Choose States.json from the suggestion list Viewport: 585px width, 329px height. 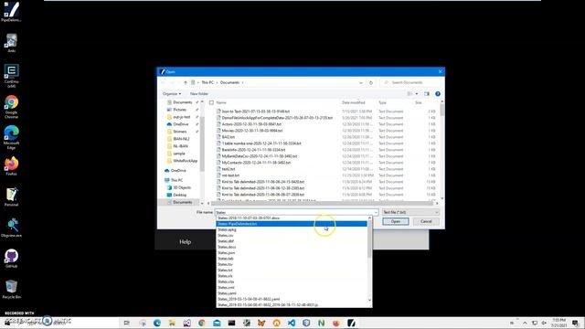292,253
